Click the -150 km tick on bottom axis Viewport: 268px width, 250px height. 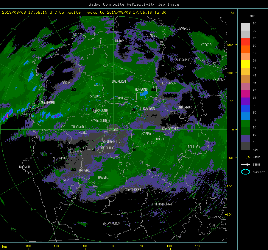tap(27, 246)
